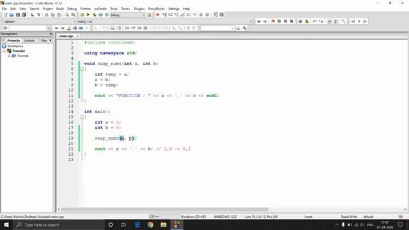Click the Undo toolbar icon

coord(32,15)
